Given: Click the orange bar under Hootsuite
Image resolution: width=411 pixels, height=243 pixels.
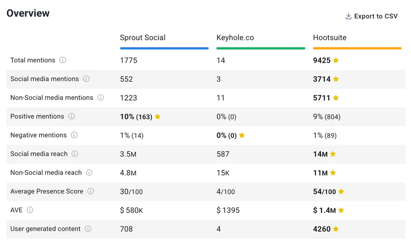Looking at the screenshot, I should point(357,48).
